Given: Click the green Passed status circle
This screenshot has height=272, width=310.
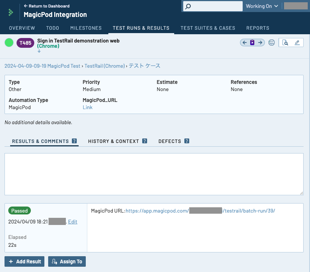Looking at the screenshot, I should [x=9, y=43].
